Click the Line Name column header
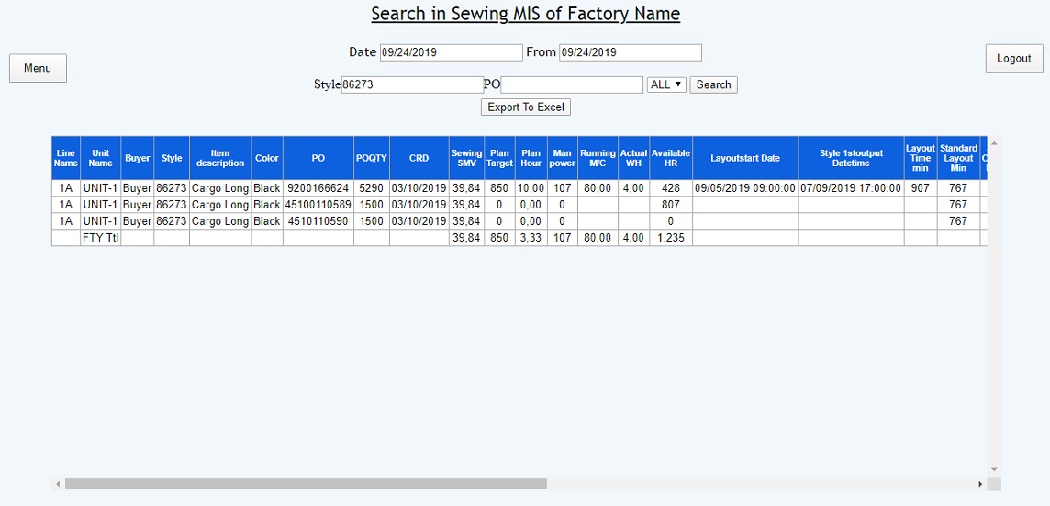 (x=66, y=158)
